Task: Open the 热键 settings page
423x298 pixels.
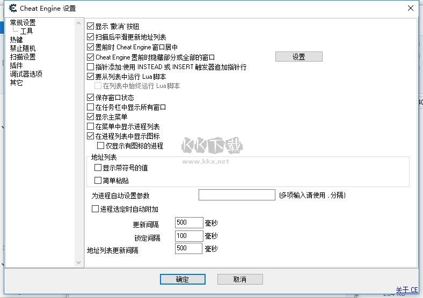Action: click(x=17, y=40)
